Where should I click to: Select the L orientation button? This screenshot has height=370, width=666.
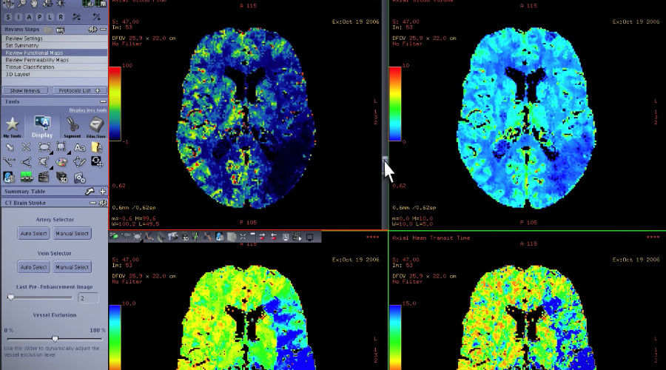(x=50, y=17)
